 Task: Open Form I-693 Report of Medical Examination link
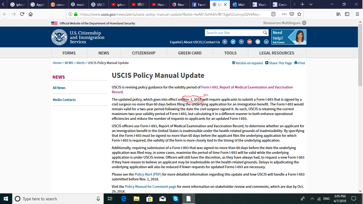coord(202,90)
